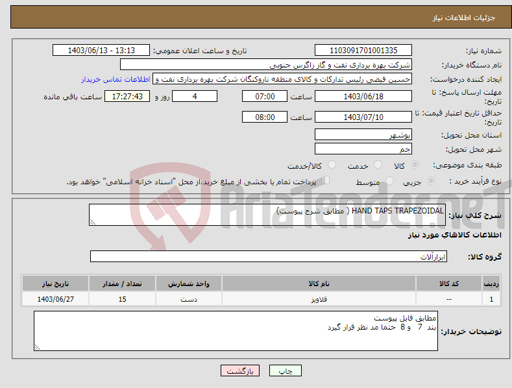
Task: Click the announcement date field 1403/06/13 - 13:13
Action: 101,51
